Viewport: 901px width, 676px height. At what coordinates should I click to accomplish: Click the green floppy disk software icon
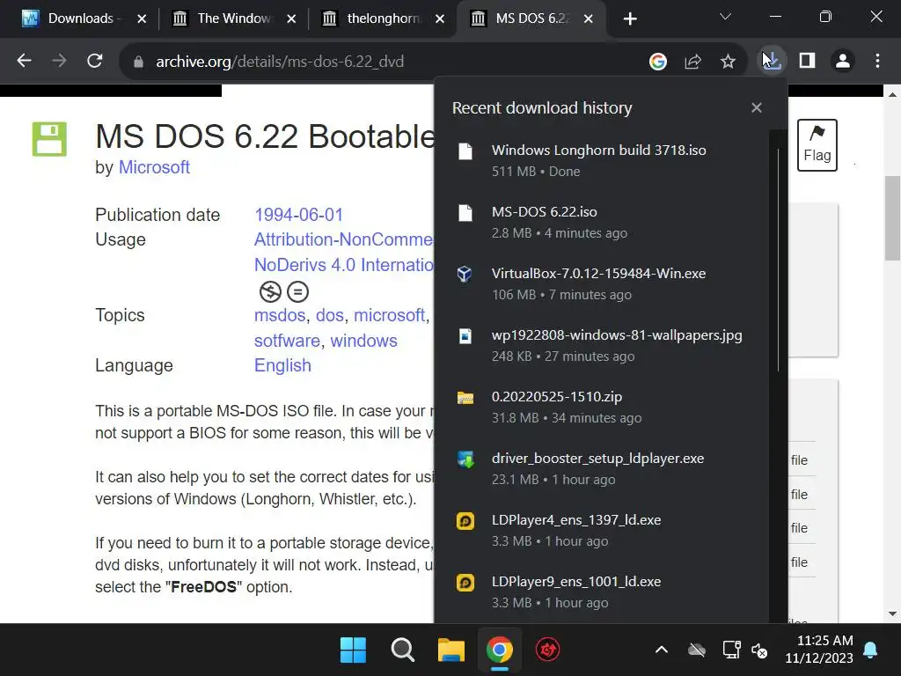(49, 139)
